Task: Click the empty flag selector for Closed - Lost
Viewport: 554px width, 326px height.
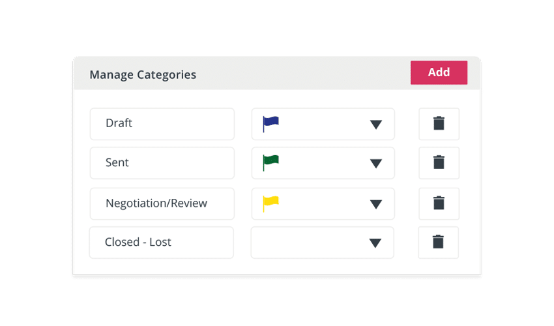Action: [x=306, y=242]
